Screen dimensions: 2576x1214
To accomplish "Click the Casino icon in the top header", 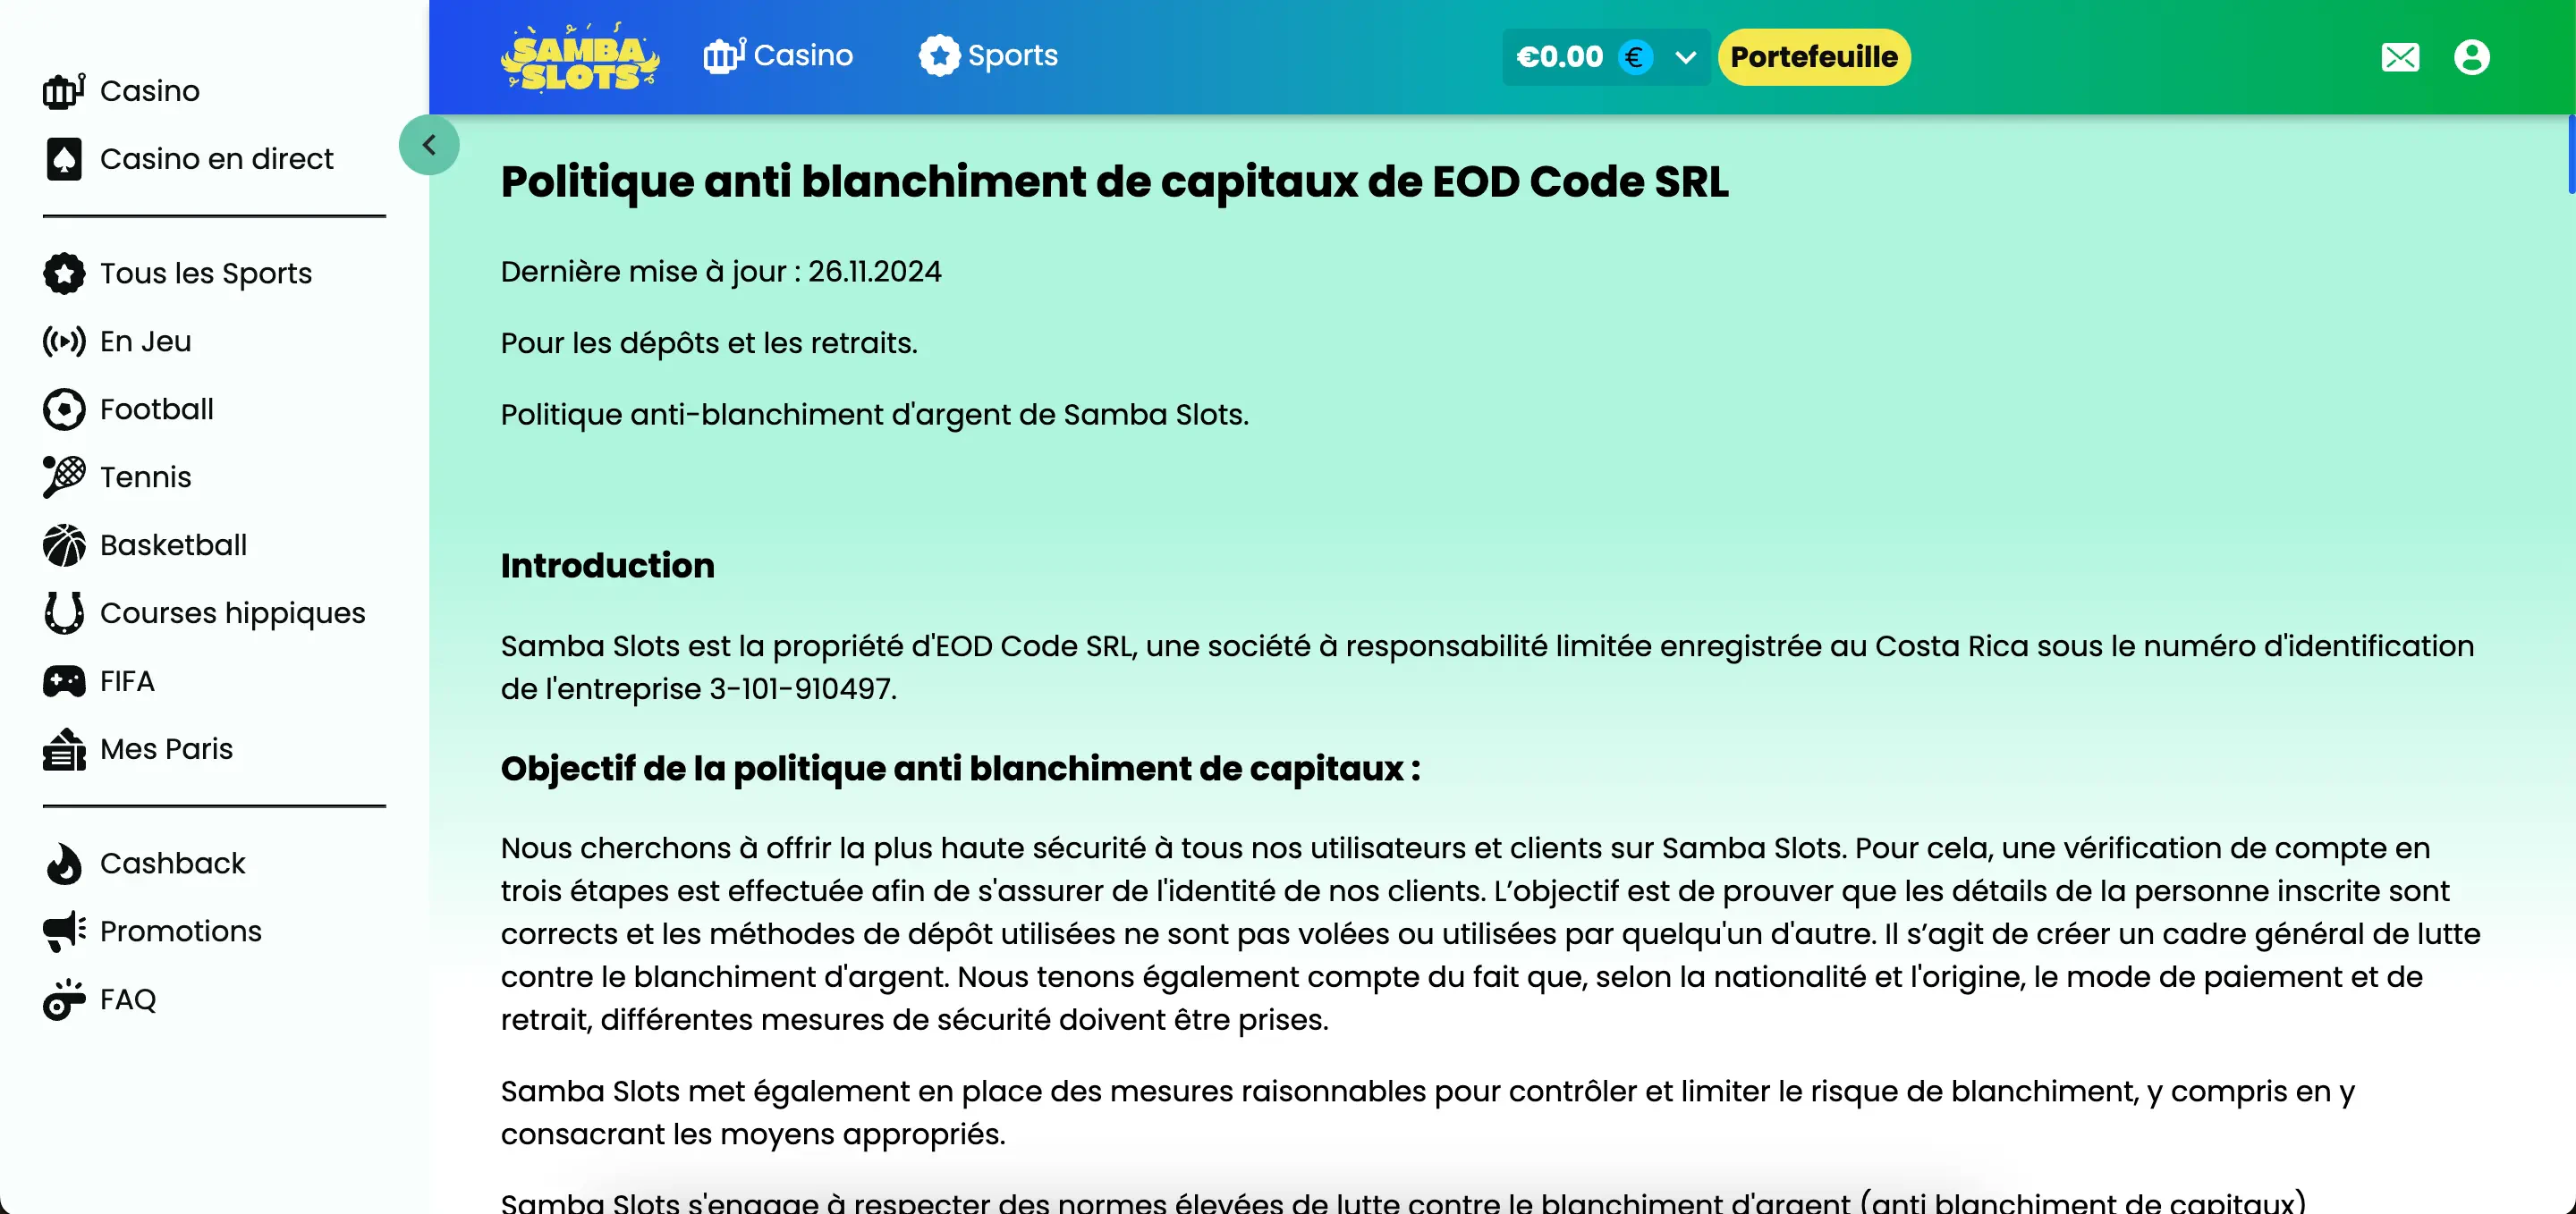I will (724, 56).
